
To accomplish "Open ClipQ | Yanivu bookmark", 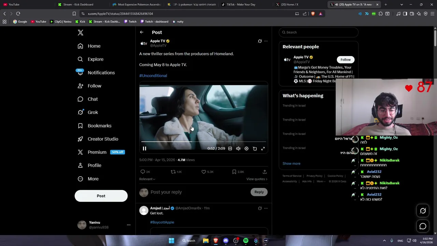I will point(61,22).
